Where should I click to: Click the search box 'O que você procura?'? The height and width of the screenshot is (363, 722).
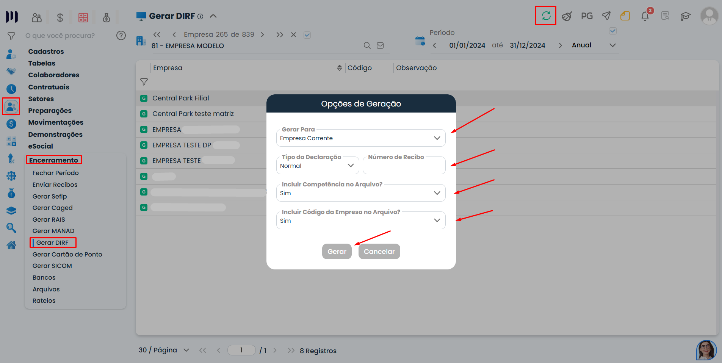(60, 36)
